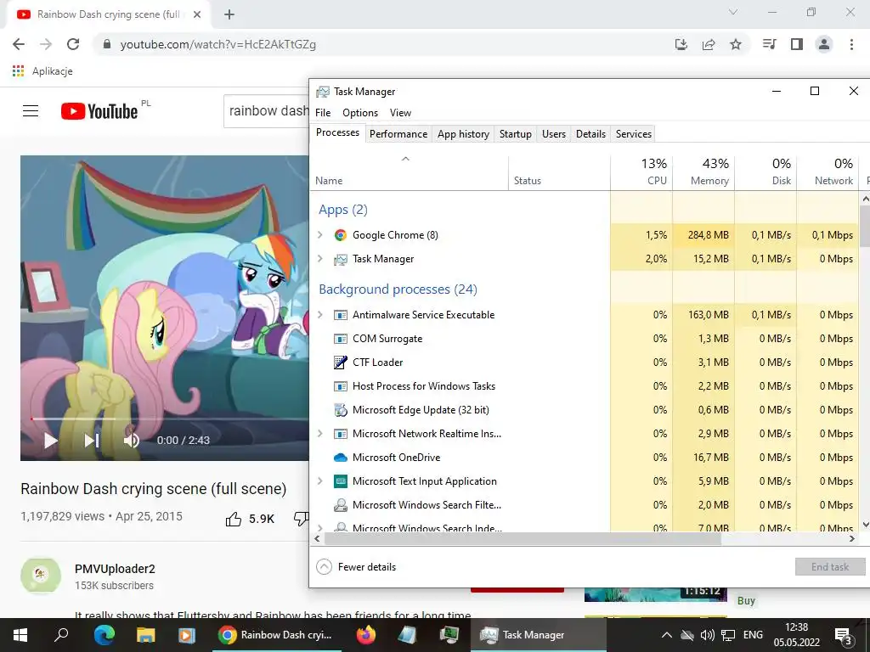Expand Task Manager process group
The height and width of the screenshot is (652, 870).
320,259
